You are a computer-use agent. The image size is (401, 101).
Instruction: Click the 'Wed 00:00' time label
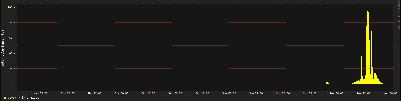[x=390, y=93]
